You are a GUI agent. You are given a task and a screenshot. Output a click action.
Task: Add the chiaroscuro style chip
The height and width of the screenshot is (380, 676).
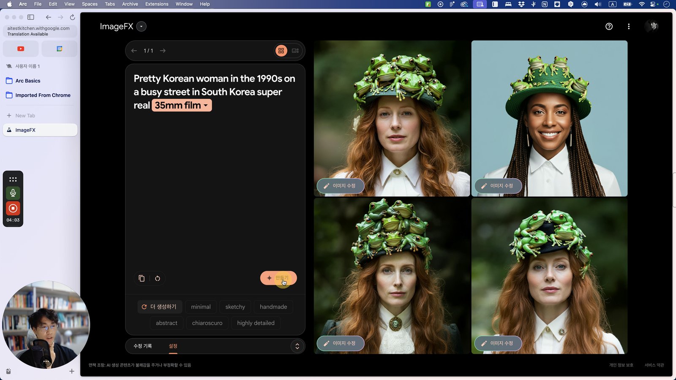[207, 323]
